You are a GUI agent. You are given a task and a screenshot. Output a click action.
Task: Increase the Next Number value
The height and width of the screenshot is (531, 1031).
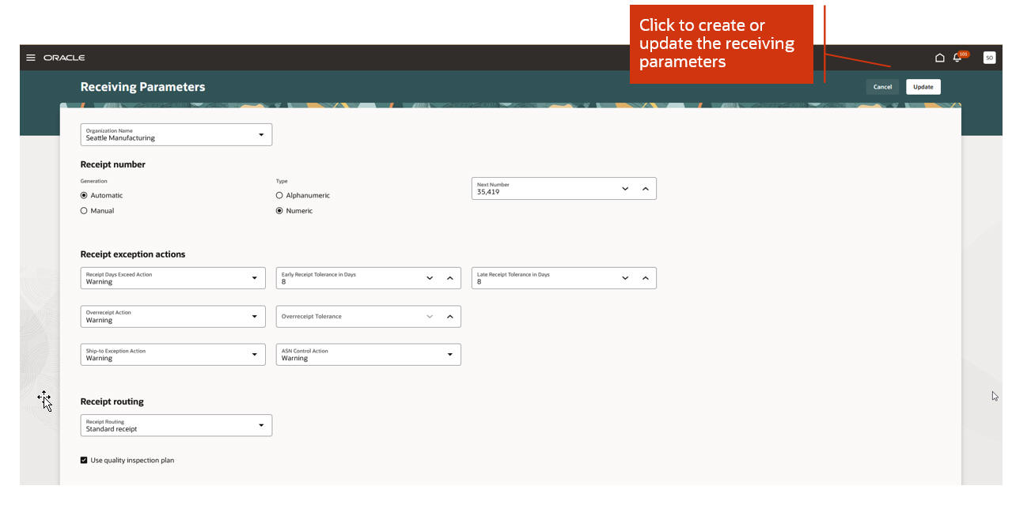[646, 189]
